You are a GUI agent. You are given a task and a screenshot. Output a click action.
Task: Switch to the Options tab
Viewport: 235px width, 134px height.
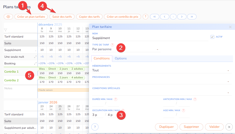120,58
